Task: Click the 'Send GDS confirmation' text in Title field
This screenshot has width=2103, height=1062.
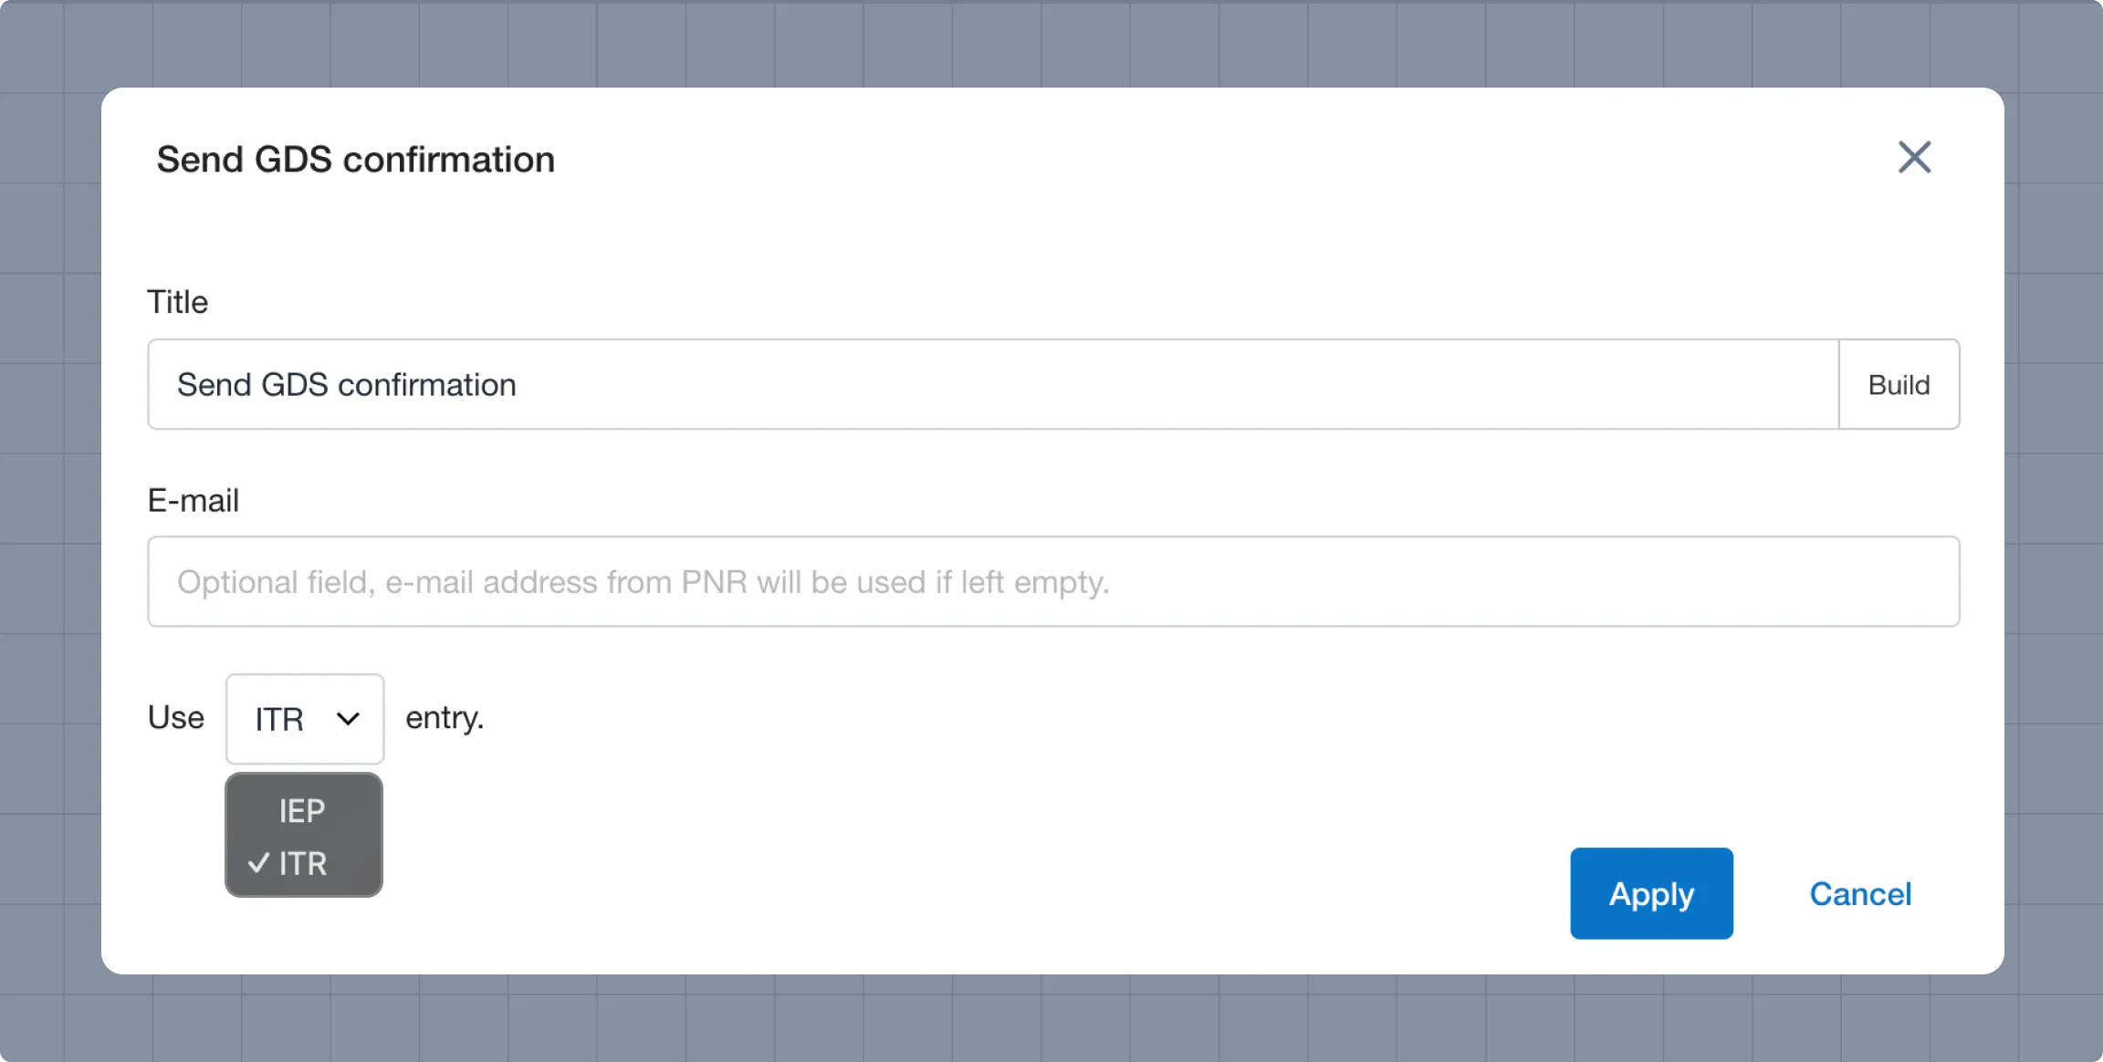Action: point(347,384)
